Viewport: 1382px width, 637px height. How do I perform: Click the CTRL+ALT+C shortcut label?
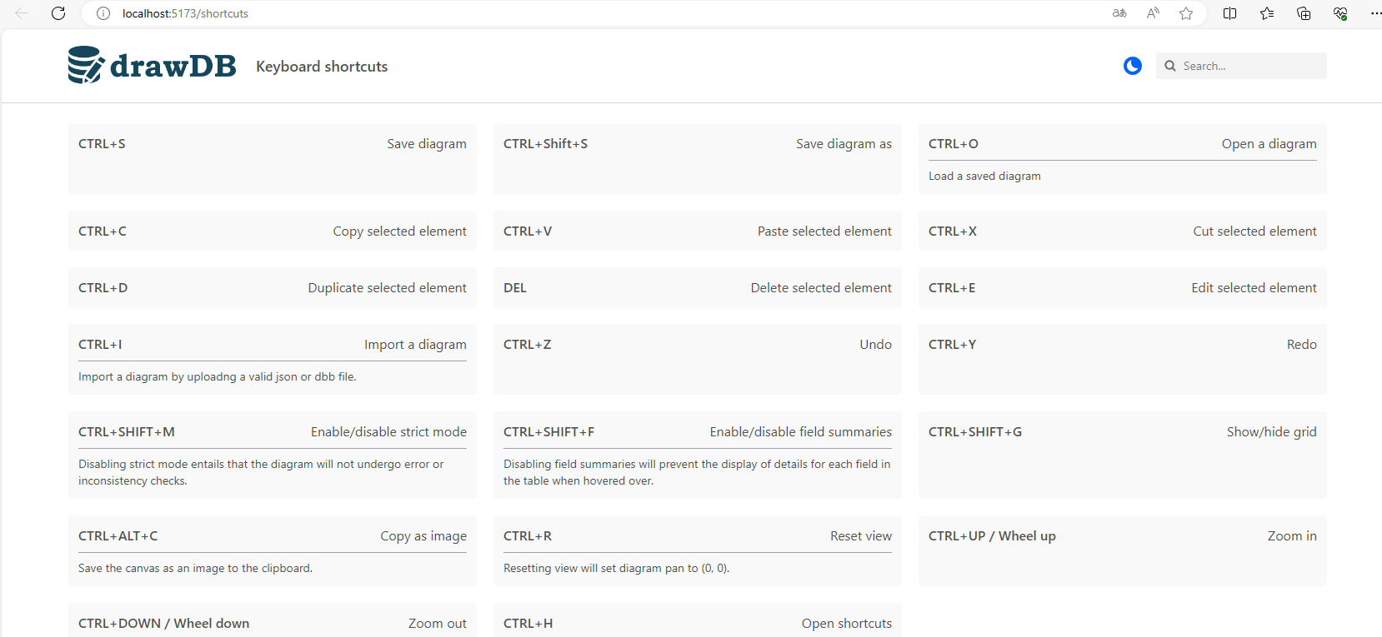(118, 536)
